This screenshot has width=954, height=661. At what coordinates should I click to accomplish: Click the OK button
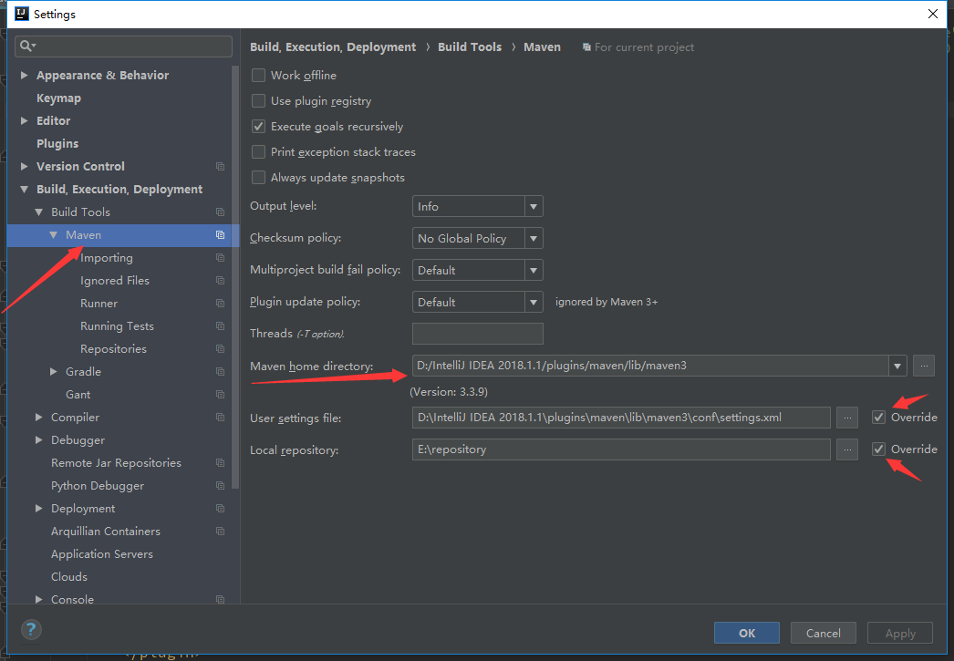[x=747, y=633]
